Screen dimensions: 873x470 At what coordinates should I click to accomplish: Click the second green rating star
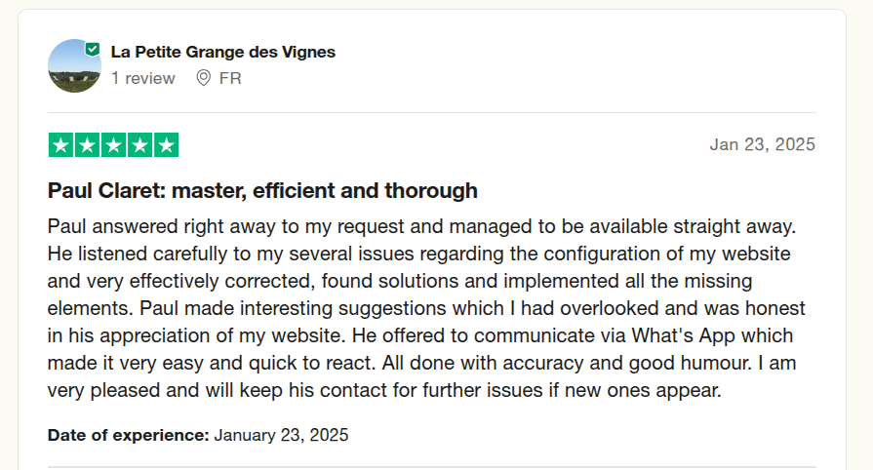tap(87, 145)
